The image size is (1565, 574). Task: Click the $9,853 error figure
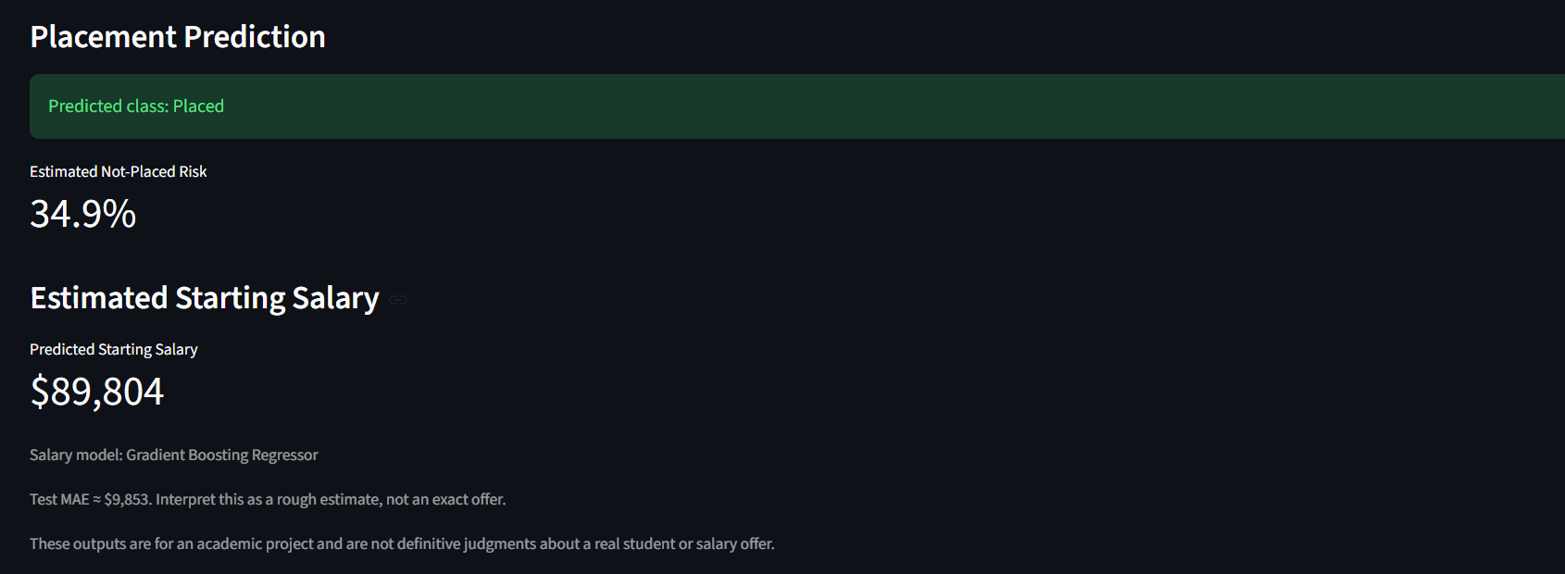click(127, 499)
